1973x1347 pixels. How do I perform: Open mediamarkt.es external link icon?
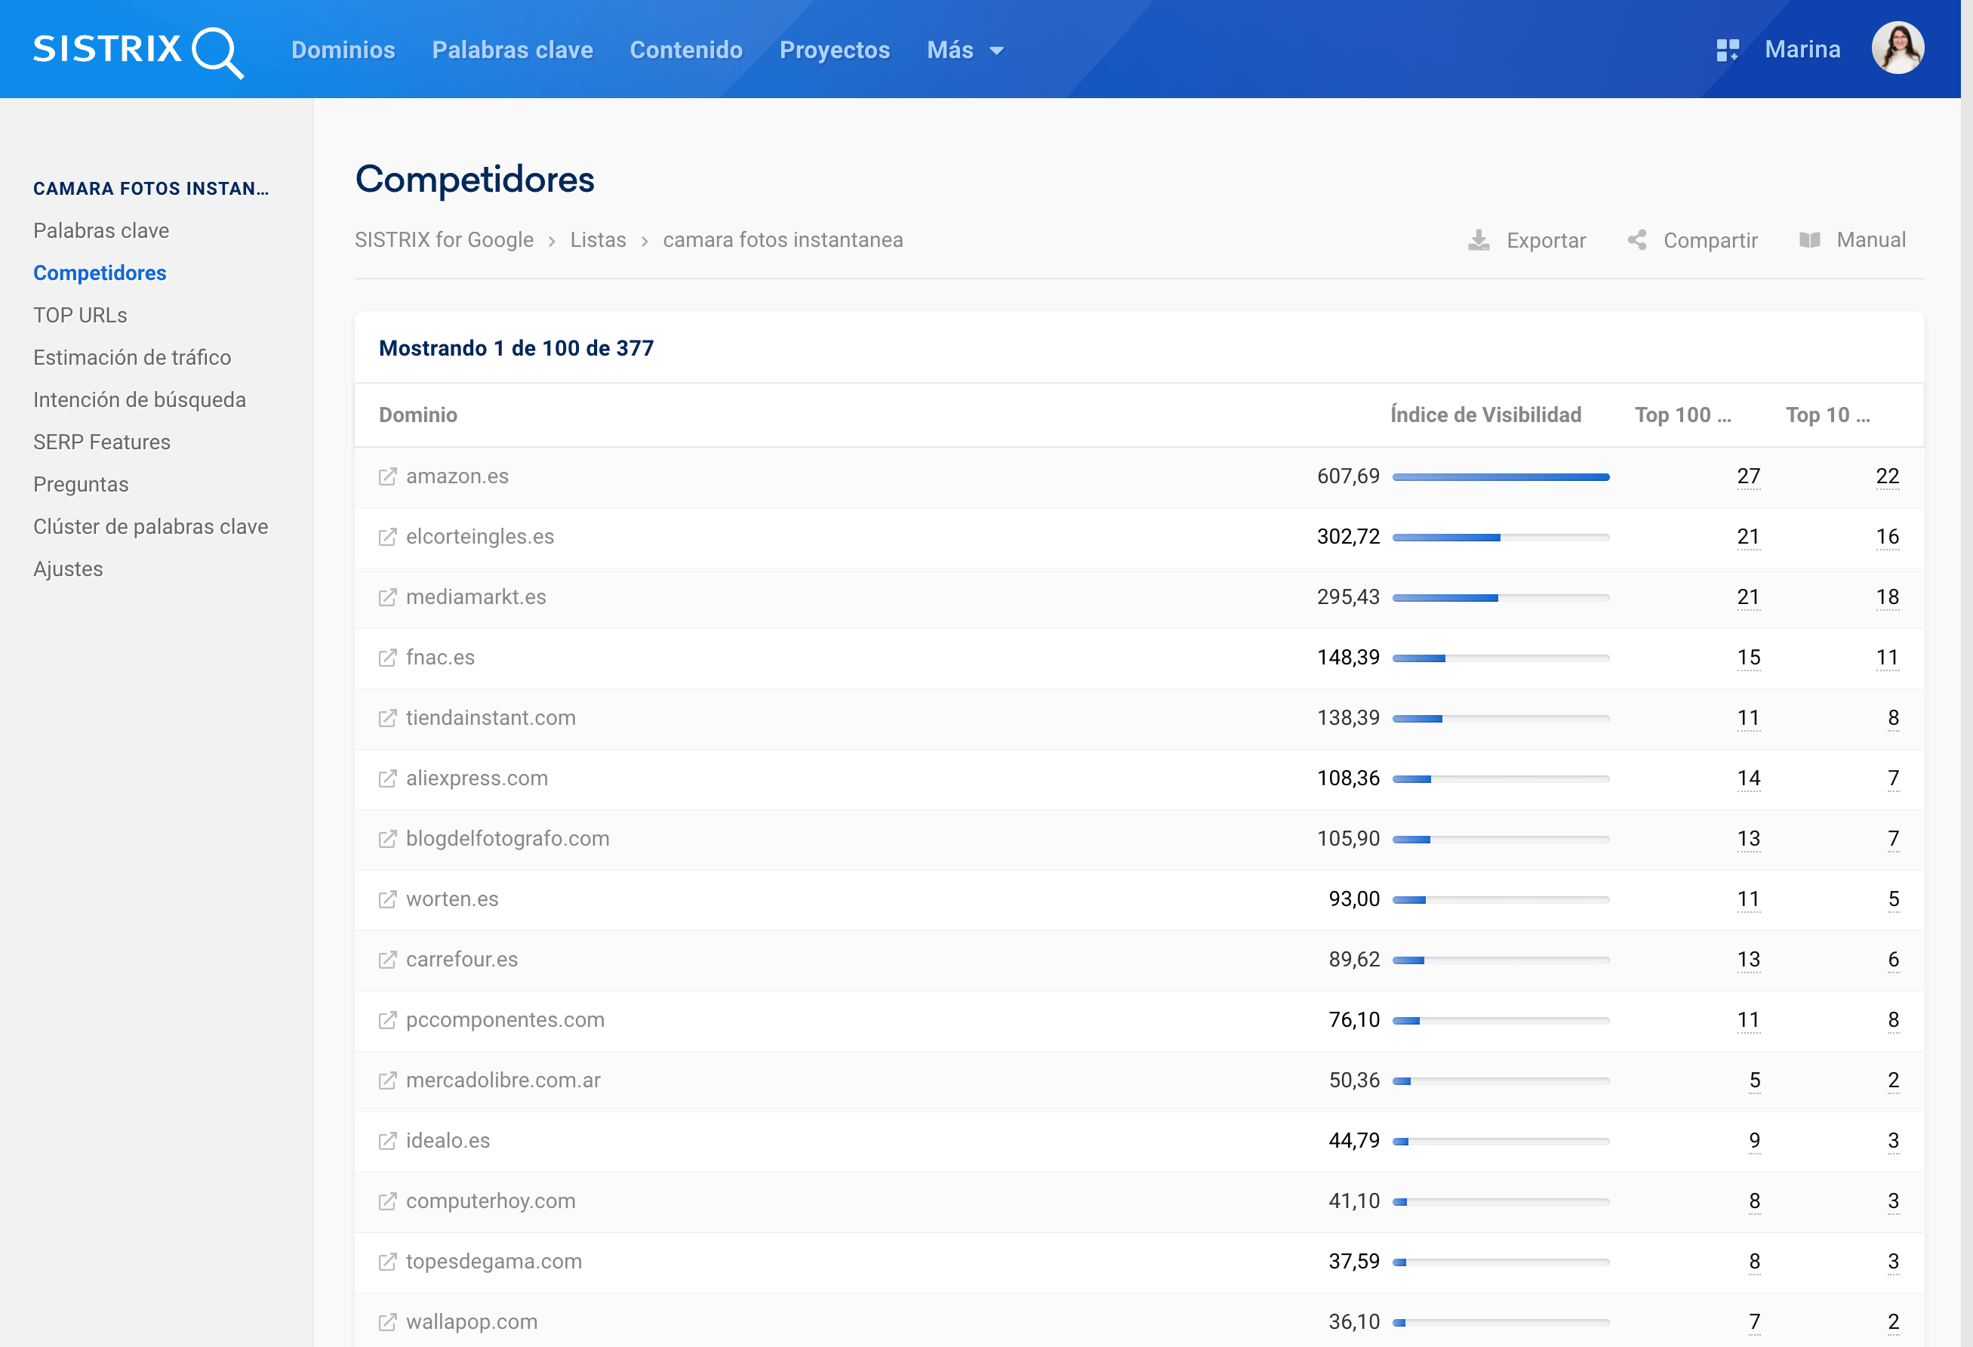(387, 597)
